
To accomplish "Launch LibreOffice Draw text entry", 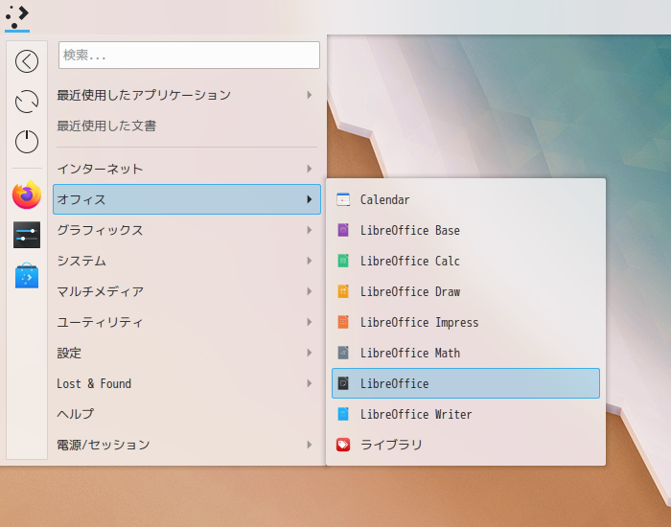I will 410,291.
